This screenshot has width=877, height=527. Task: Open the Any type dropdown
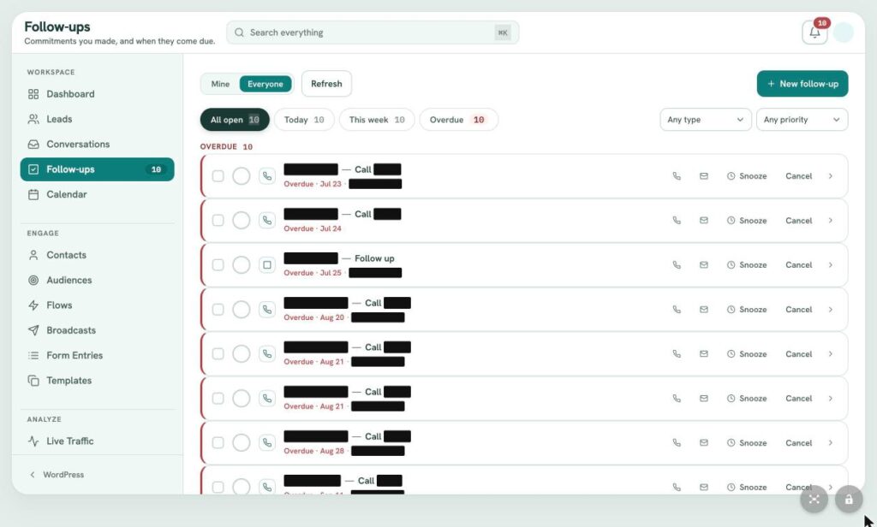point(706,120)
